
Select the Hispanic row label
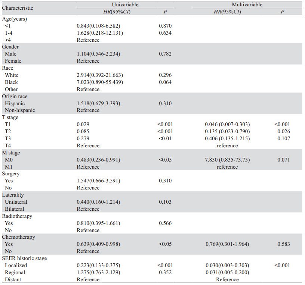pos(15,103)
